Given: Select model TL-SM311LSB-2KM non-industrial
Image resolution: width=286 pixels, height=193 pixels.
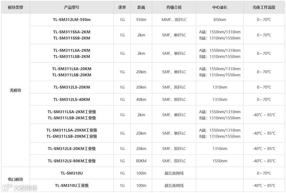Looking at the screenshot, I should (x=72, y=56).
